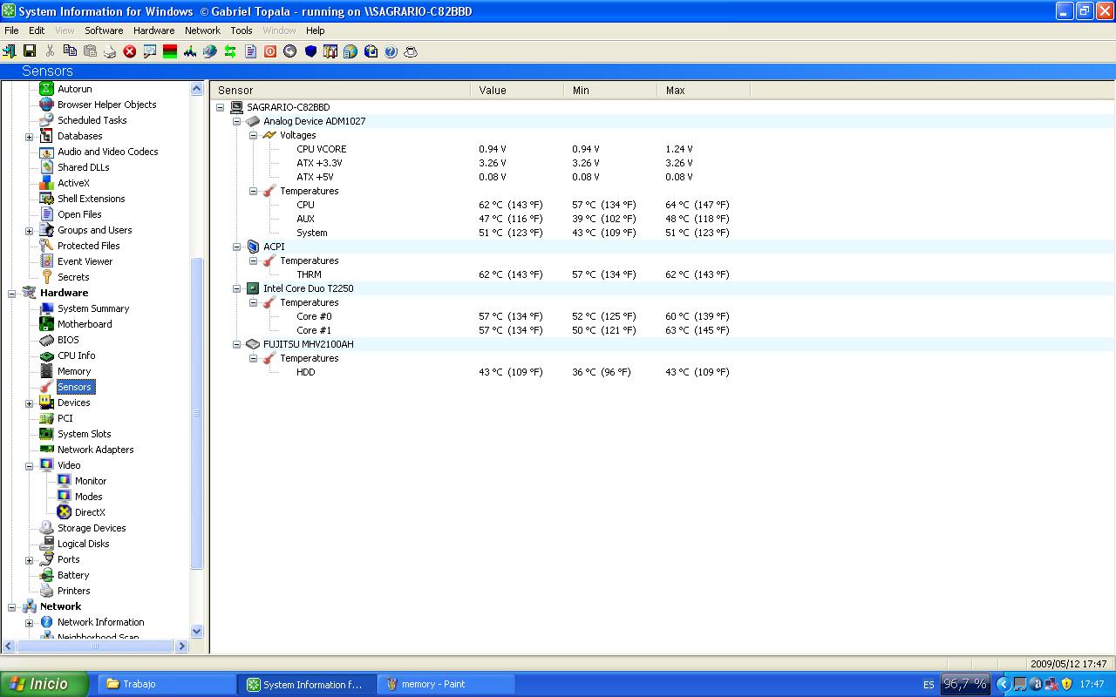Click the yellow security shield tray icon
This screenshot has width=1116, height=697.
coord(1066,684)
